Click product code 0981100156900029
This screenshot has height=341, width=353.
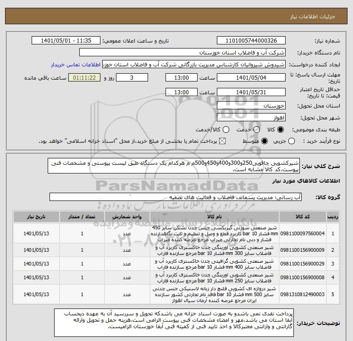303,264
